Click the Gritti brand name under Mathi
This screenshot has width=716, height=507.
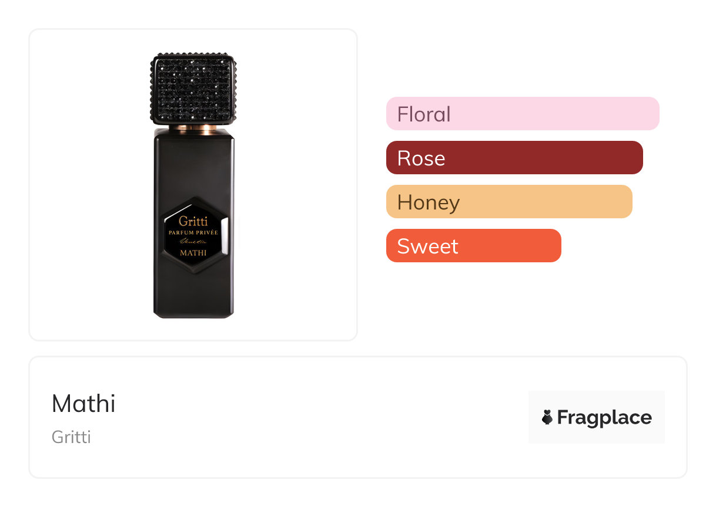click(71, 437)
